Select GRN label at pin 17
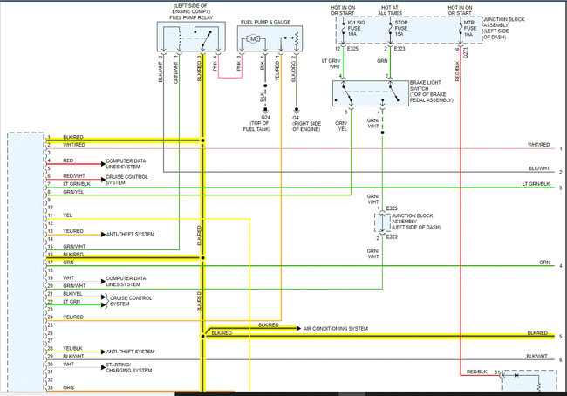The image size is (567, 396). pos(68,263)
